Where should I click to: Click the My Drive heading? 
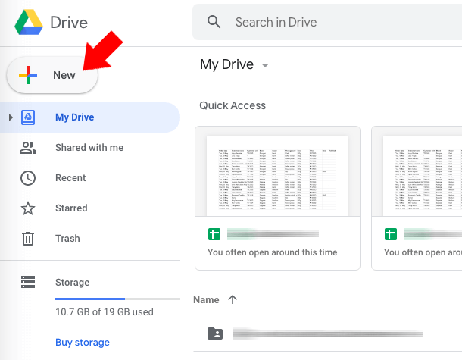pos(226,64)
